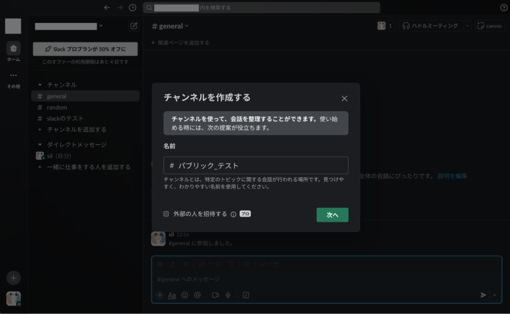Expand the ハドルミーティング dropdown arrow
The image size is (510, 314).
(x=467, y=26)
